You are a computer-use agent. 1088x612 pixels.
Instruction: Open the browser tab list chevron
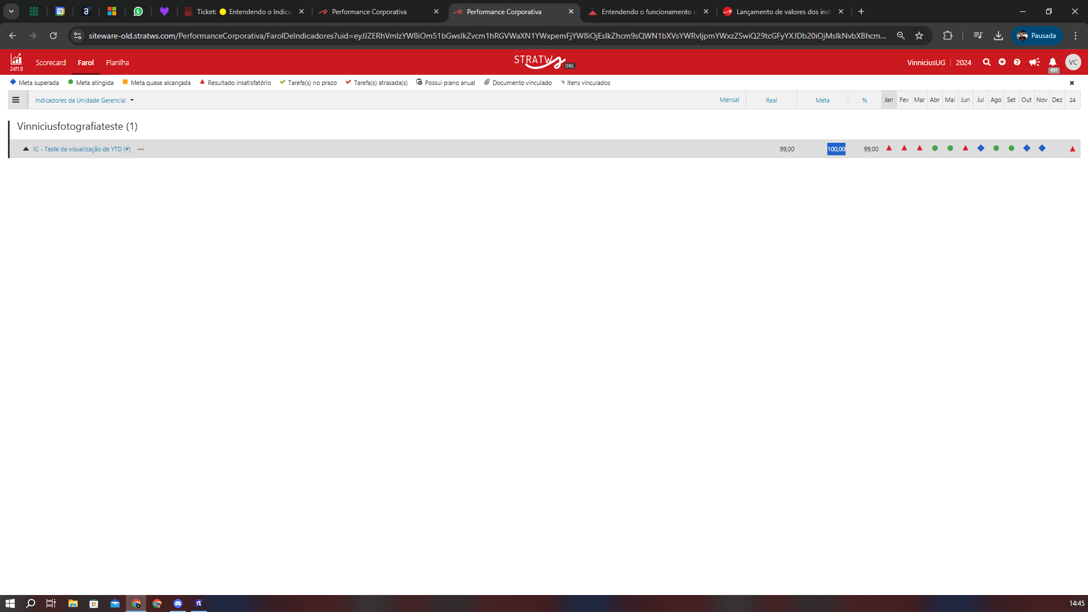click(x=11, y=11)
